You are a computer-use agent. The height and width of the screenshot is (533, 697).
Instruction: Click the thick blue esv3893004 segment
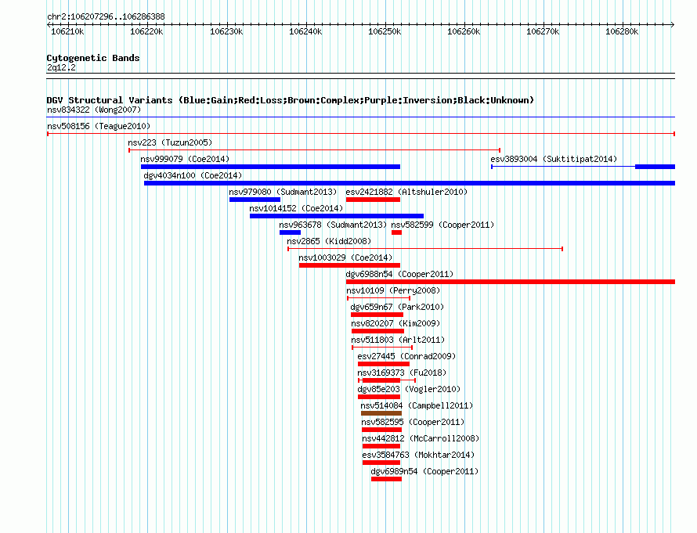tap(655, 167)
